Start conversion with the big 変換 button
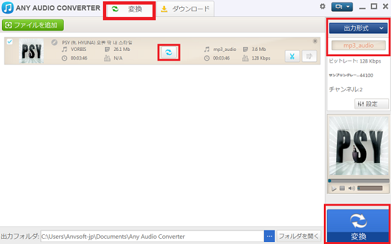Image resolution: width=391 pixels, height=244 pixels. pyautogui.click(x=358, y=225)
